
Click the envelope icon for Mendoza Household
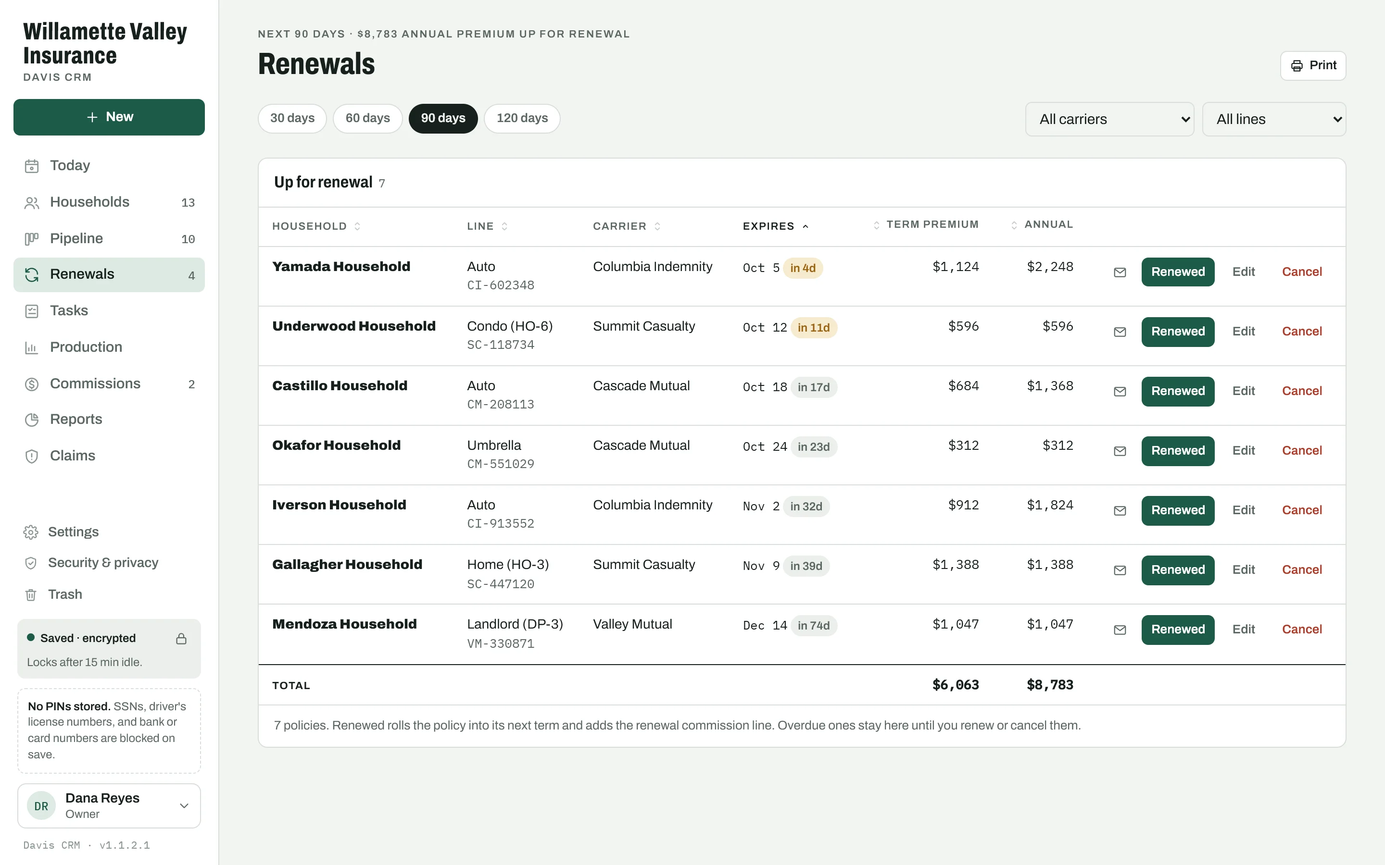point(1120,630)
